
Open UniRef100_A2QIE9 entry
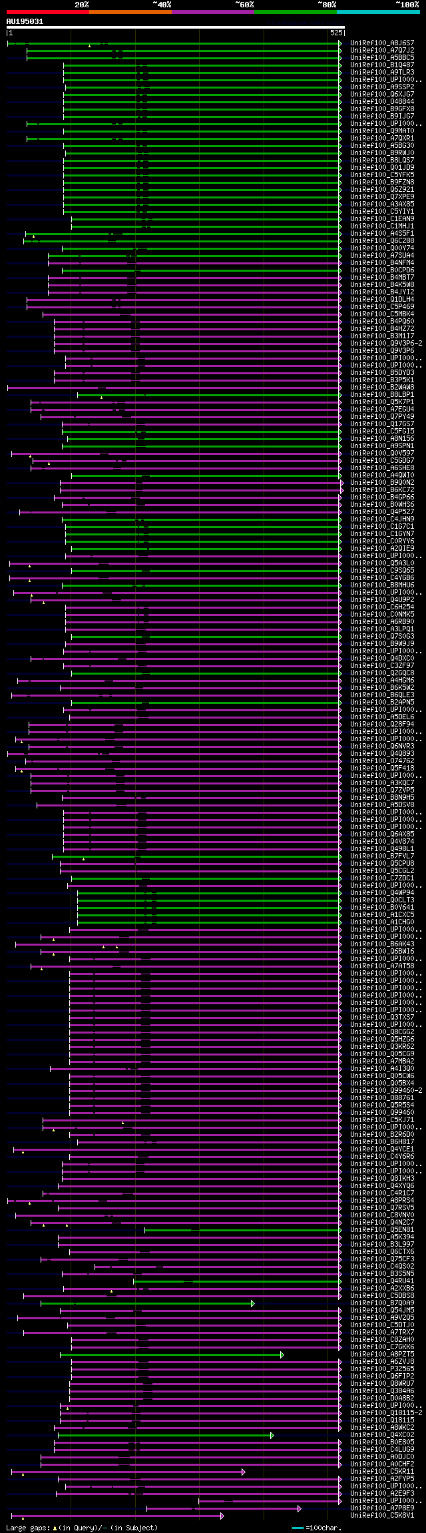(x=382, y=549)
